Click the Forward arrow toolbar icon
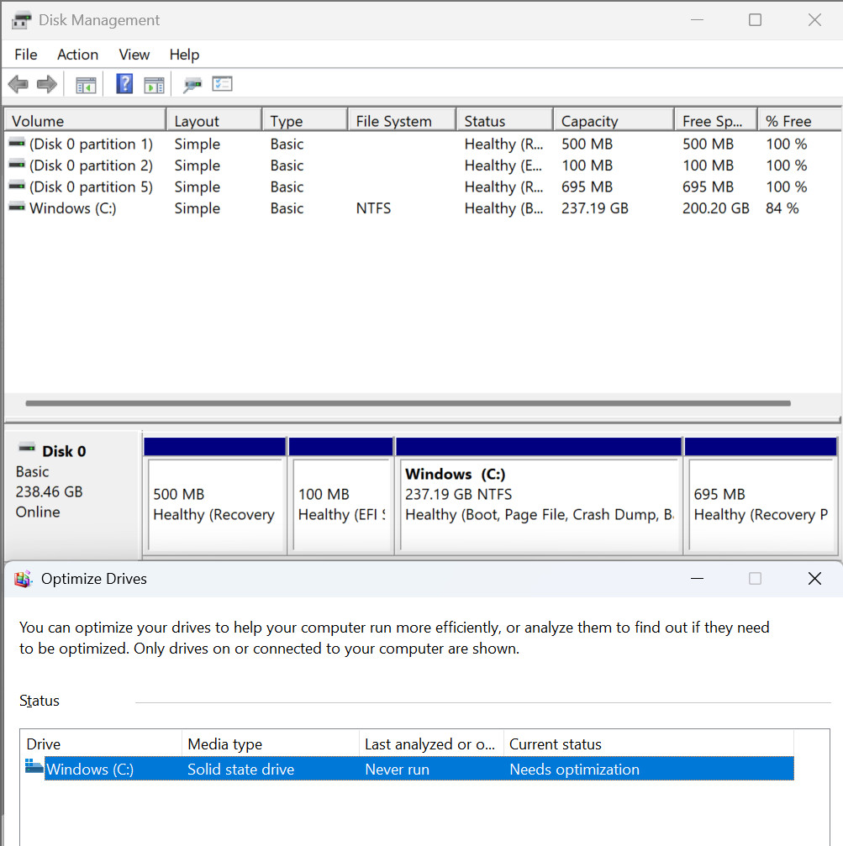This screenshot has height=846, width=843. coord(47,84)
